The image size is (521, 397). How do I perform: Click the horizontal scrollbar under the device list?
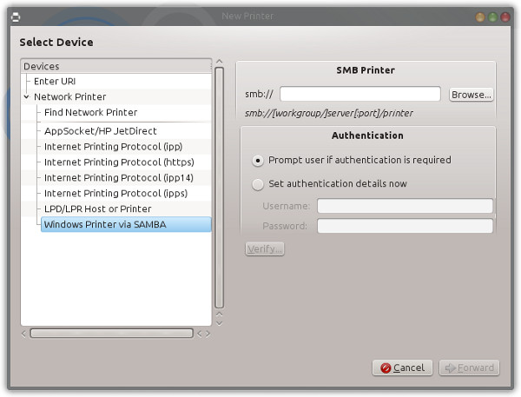(112, 334)
